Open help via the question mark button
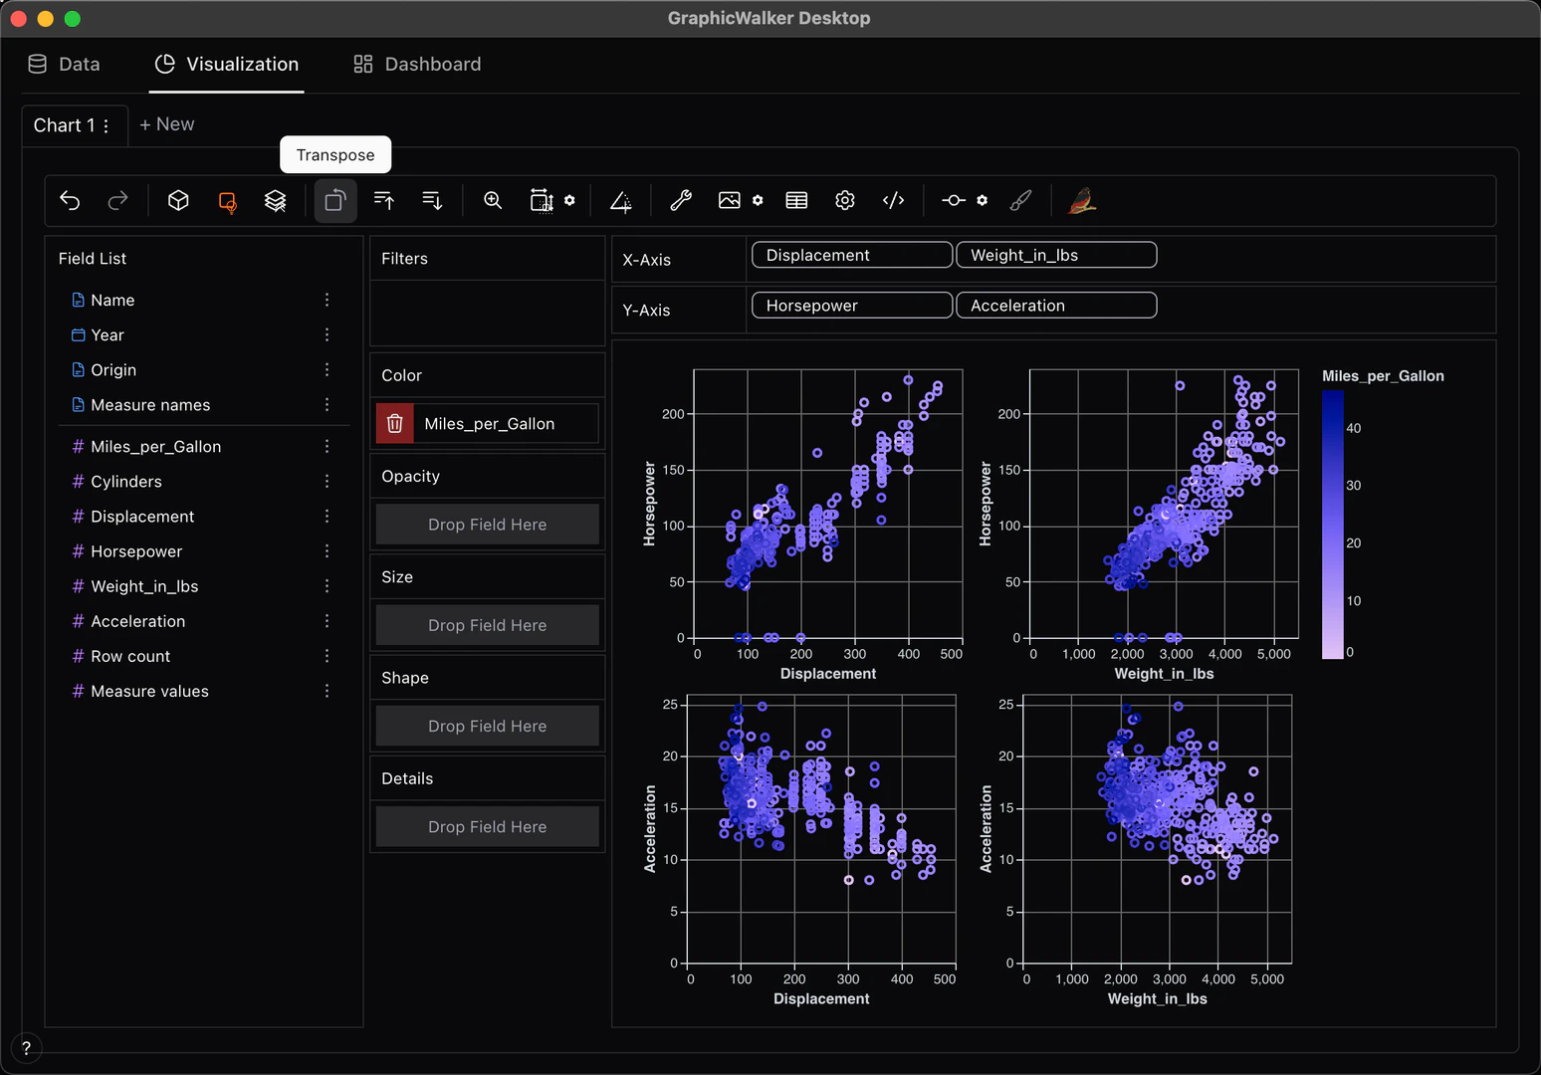This screenshot has width=1541, height=1075. coord(26,1048)
